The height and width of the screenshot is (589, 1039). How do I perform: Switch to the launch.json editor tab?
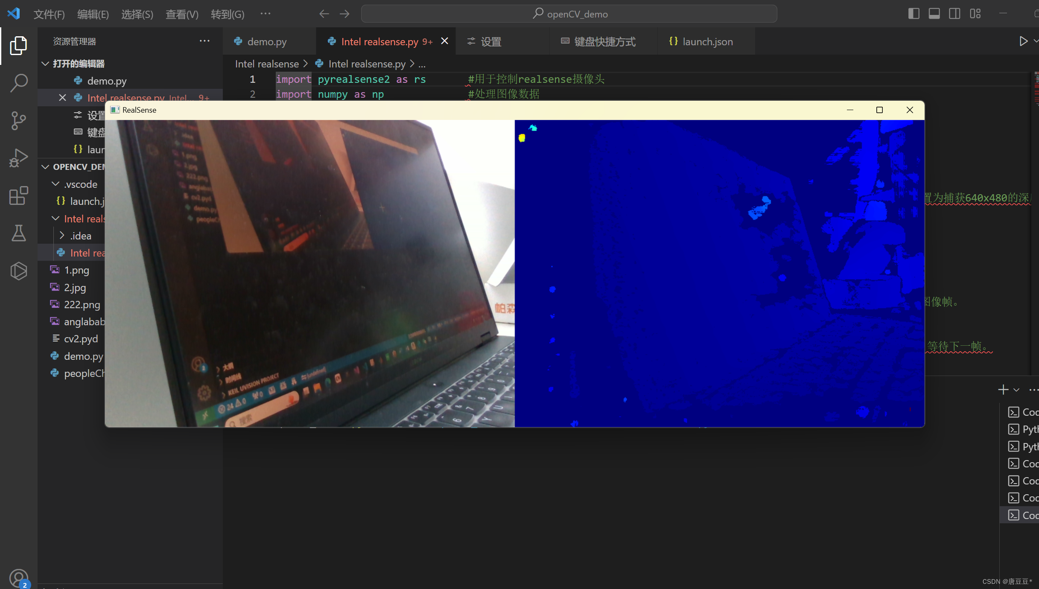(706, 41)
